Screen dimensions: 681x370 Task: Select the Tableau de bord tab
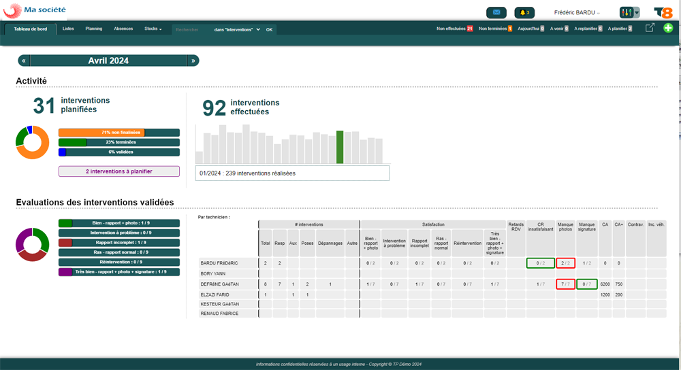31,29
